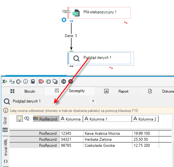
Task: Click the info icon in the F10 hint bar
Action: click(x=6, y=110)
